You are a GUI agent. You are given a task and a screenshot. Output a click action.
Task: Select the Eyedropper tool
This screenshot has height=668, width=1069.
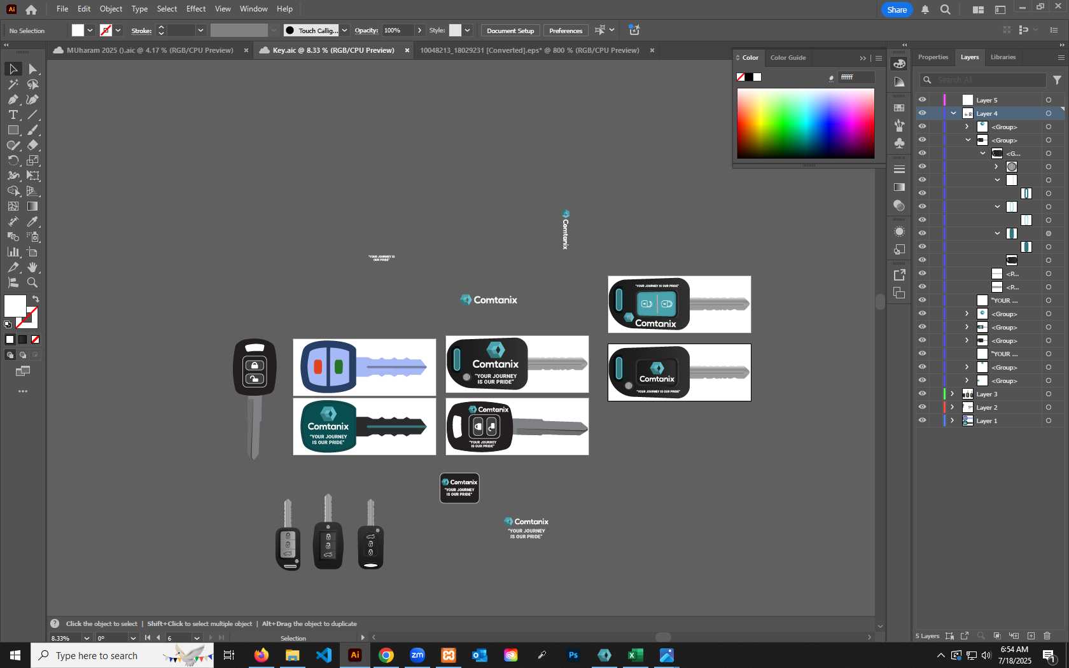[33, 221]
